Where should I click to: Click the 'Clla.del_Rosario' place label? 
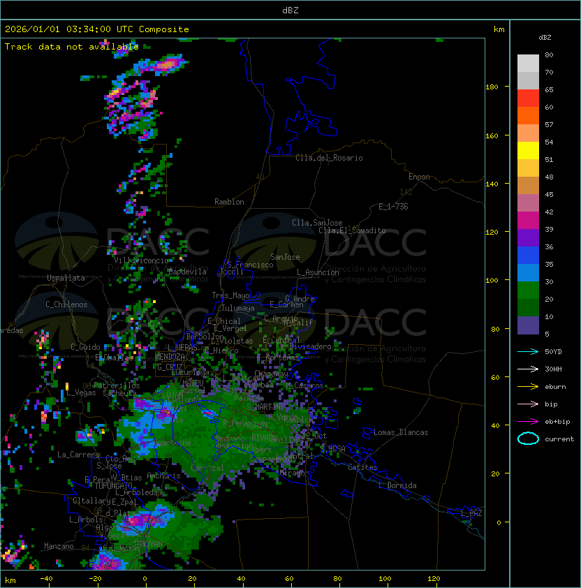[x=329, y=158]
